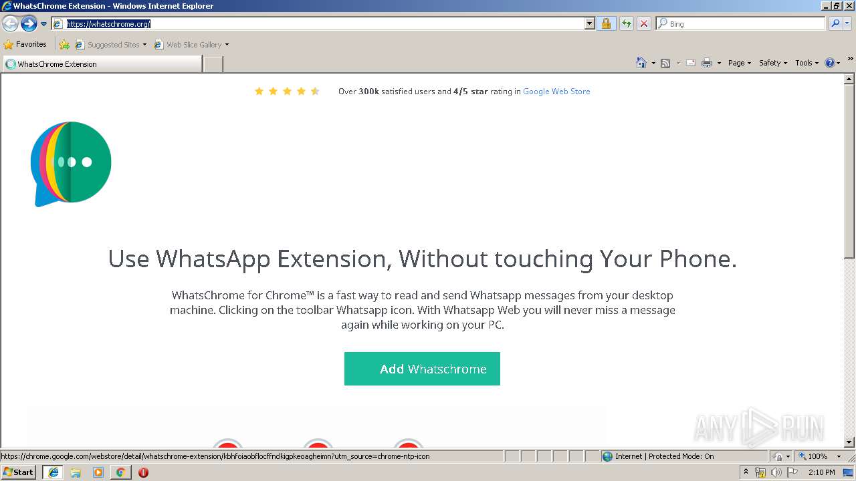Click the scroll down arrow
856x481 pixels.
[849, 442]
